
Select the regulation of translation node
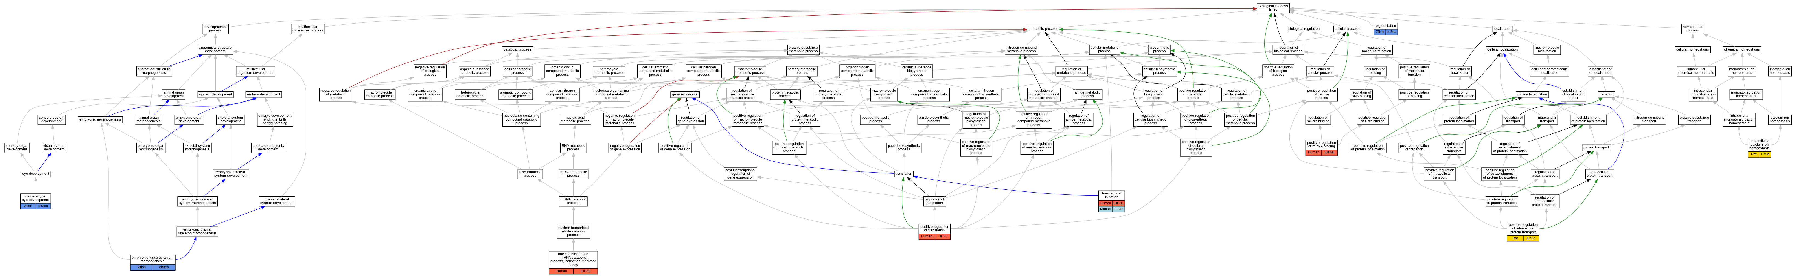[934, 201]
